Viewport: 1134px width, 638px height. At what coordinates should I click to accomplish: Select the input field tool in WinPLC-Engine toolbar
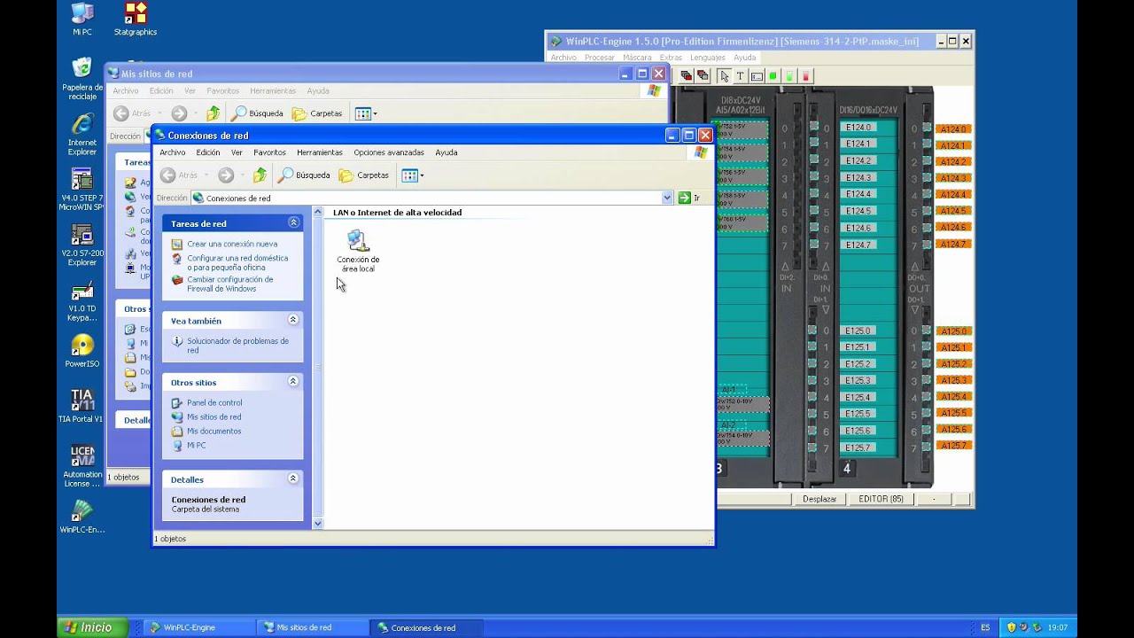[x=757, y=76]
